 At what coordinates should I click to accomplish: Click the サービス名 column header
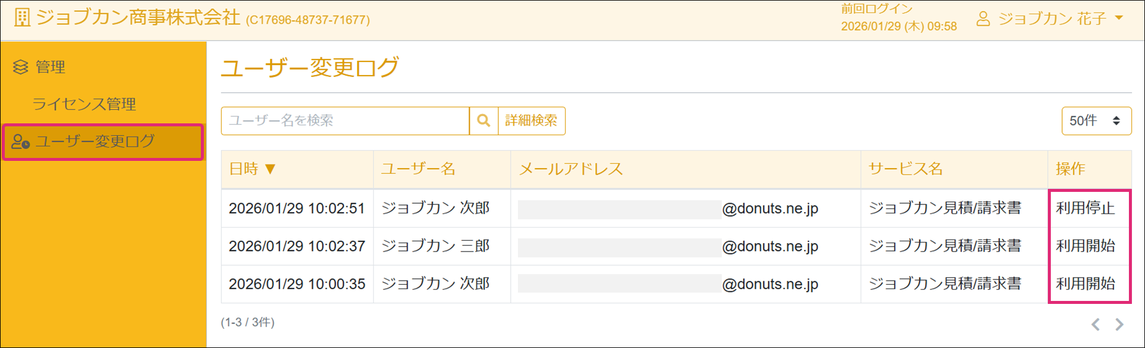point(905,169)
